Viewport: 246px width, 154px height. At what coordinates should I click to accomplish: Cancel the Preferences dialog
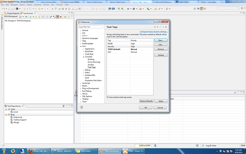coord(160,108)
